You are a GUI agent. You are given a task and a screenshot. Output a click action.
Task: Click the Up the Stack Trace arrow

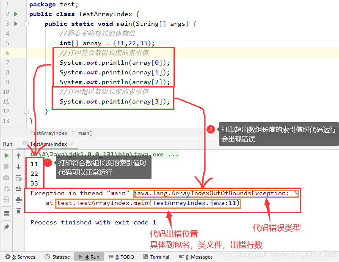[x=19, y=156]
